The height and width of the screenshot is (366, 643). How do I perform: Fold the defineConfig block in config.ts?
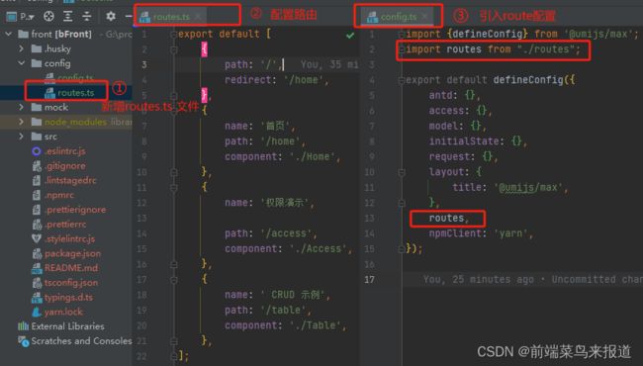pyautogui.click(x=402, y=80)
